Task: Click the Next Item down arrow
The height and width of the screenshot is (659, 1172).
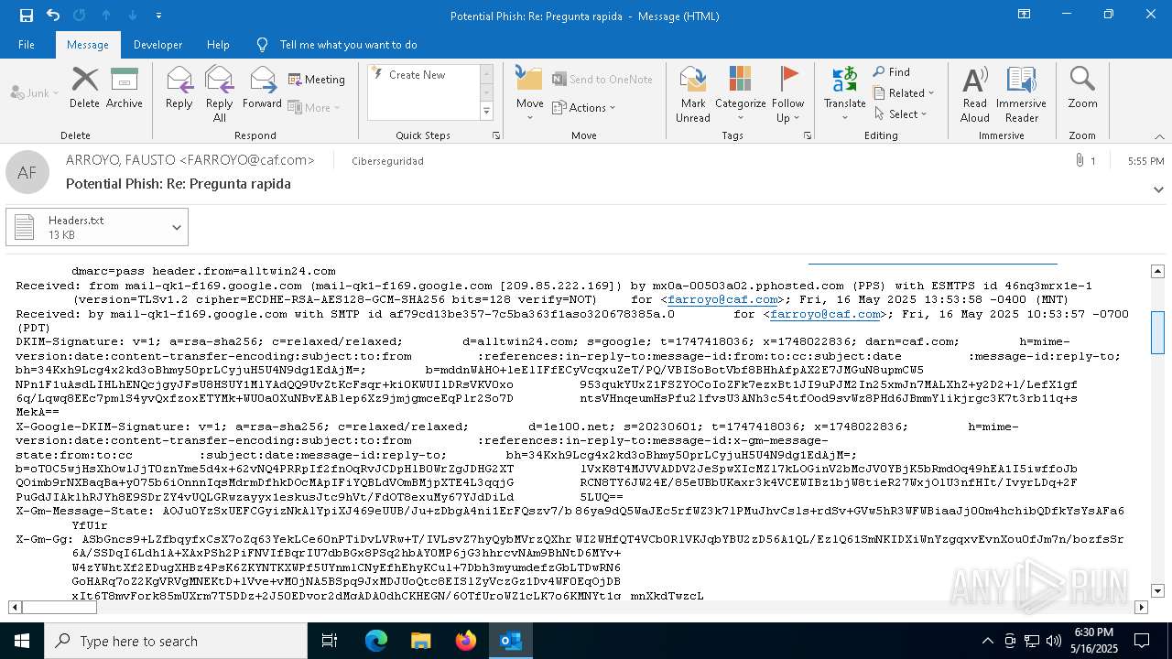Action: coord(133,16)
